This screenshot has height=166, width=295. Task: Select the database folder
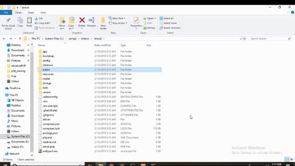point(100,65)
